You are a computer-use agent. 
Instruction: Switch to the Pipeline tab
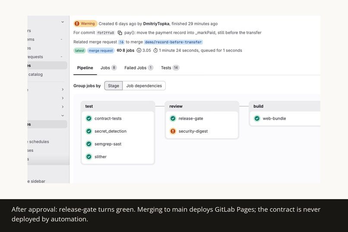[x=85, y=68]
